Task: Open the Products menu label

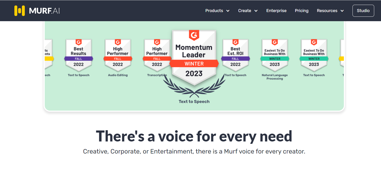Action: point(214,11)
